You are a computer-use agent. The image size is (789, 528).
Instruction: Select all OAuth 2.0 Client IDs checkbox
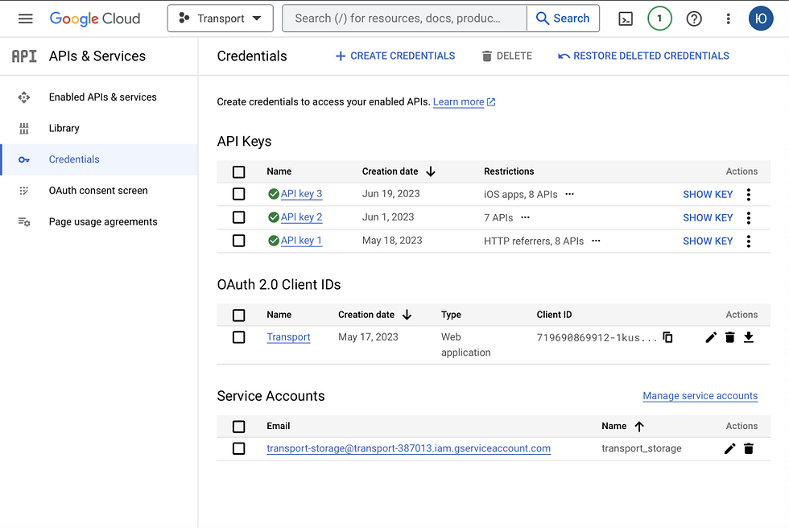[x=238, y=316]
